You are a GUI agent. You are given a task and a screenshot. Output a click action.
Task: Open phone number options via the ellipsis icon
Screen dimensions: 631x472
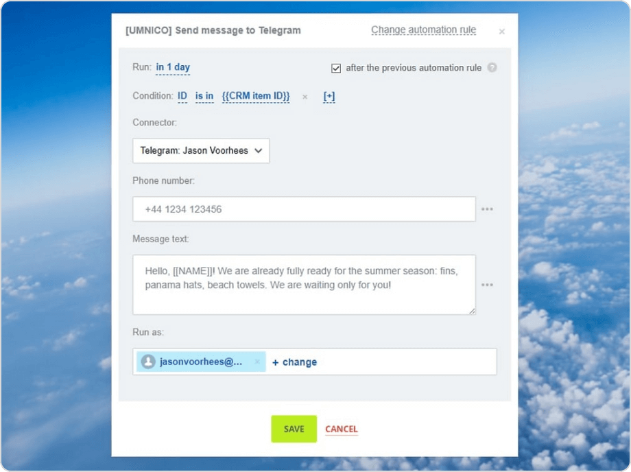pos(488,209)
